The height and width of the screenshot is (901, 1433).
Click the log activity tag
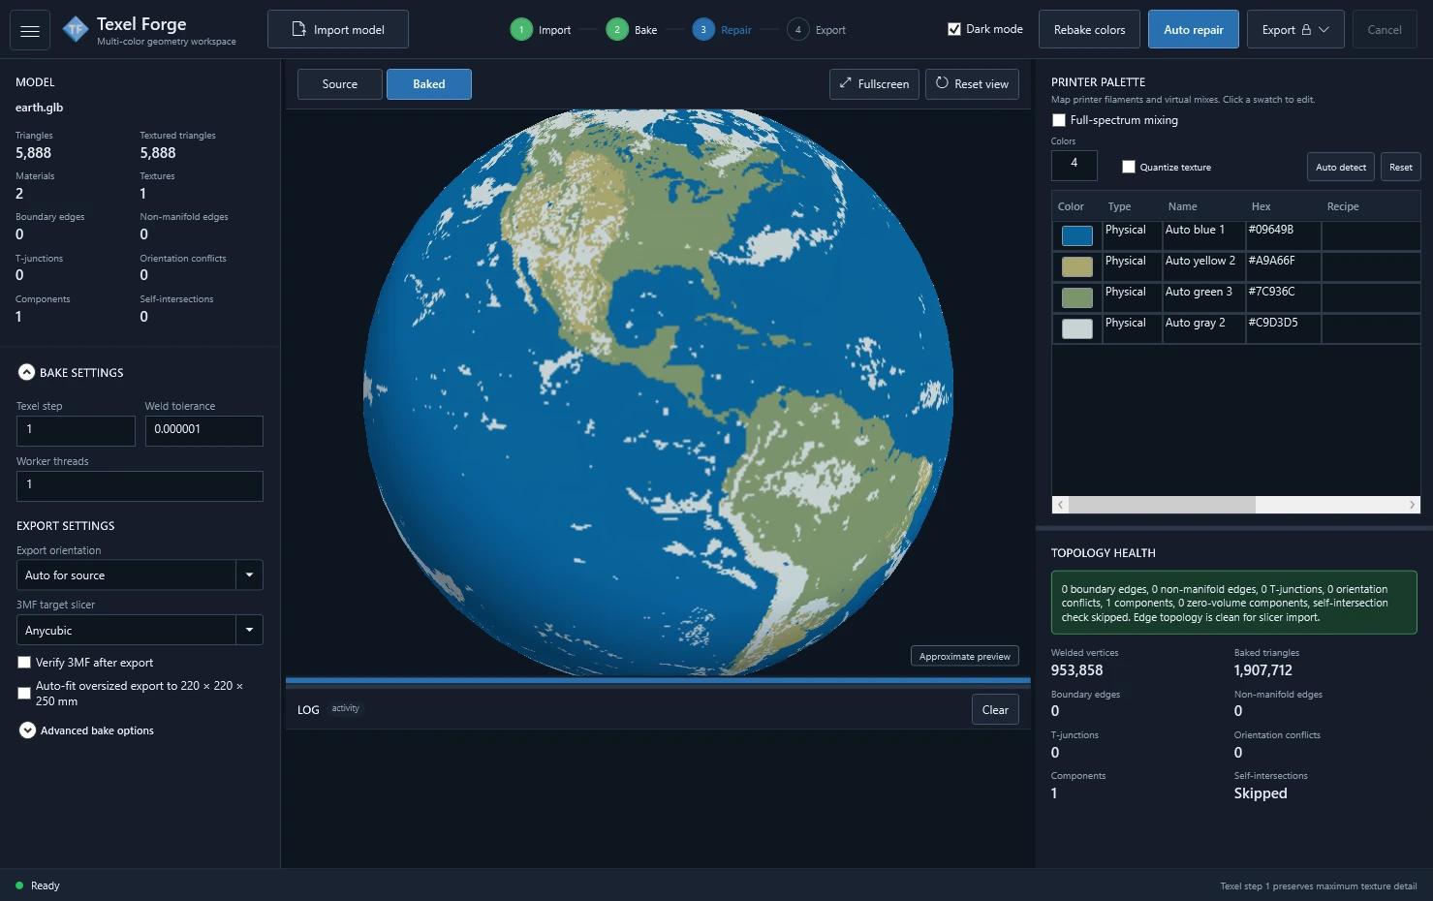pyautogui.click(x=345, y=708)
